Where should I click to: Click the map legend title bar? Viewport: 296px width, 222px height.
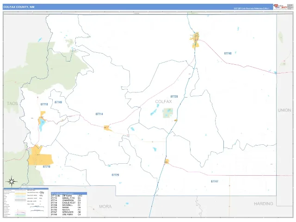click(x=26, y=189)
